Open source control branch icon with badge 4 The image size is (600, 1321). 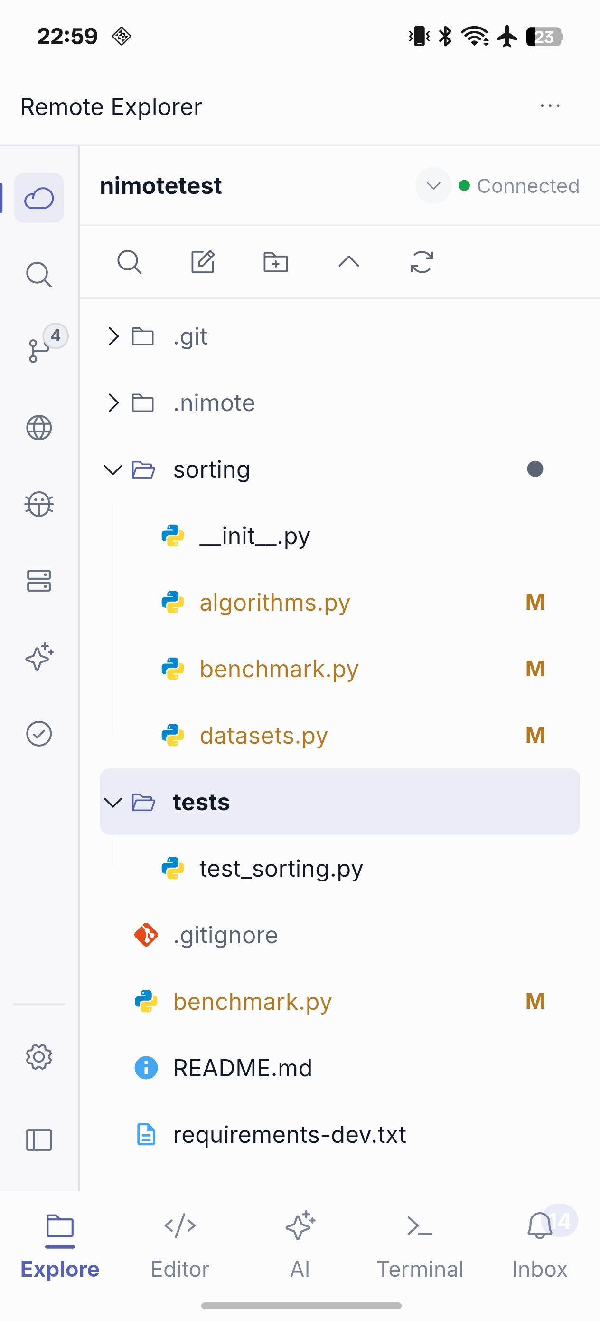click(40, 350)
